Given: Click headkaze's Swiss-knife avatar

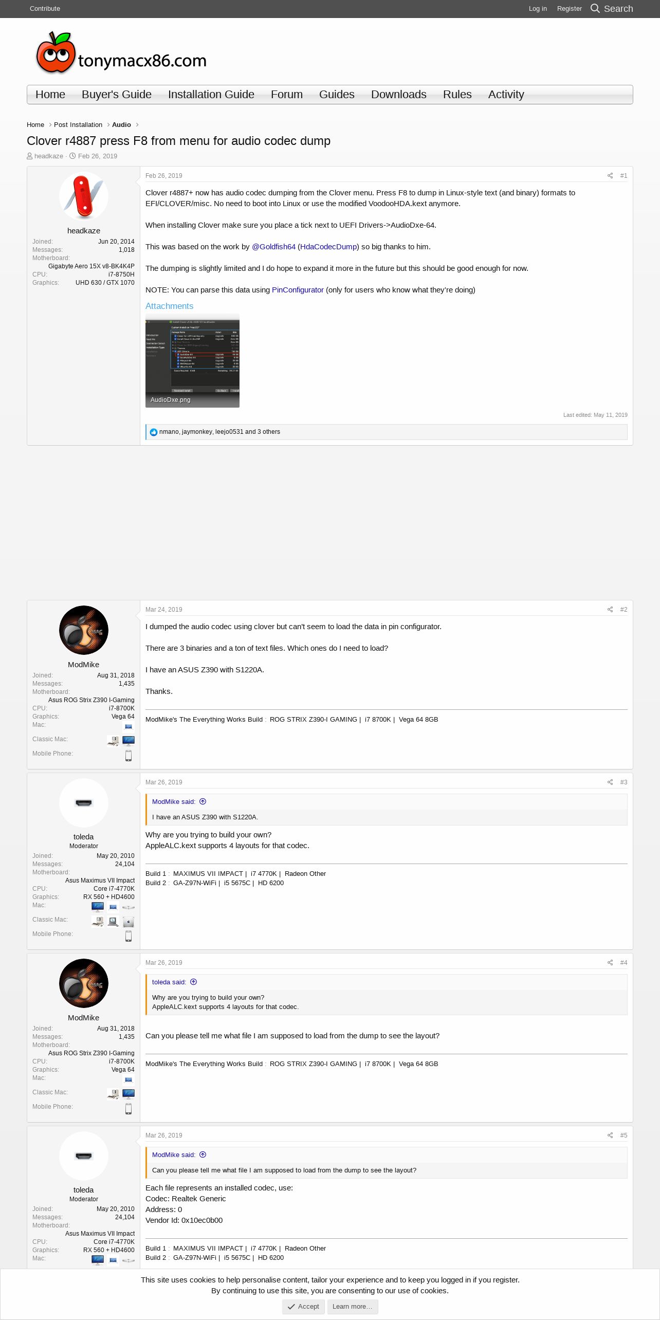Looking at the screenshot, I should pyautogui.click(x=84, y=196).
